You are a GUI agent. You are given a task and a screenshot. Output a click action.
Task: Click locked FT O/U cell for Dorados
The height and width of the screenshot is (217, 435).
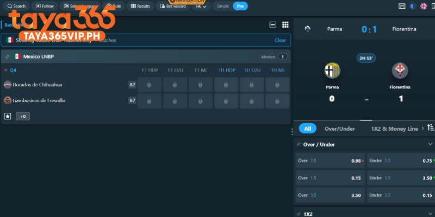[175, 85]
